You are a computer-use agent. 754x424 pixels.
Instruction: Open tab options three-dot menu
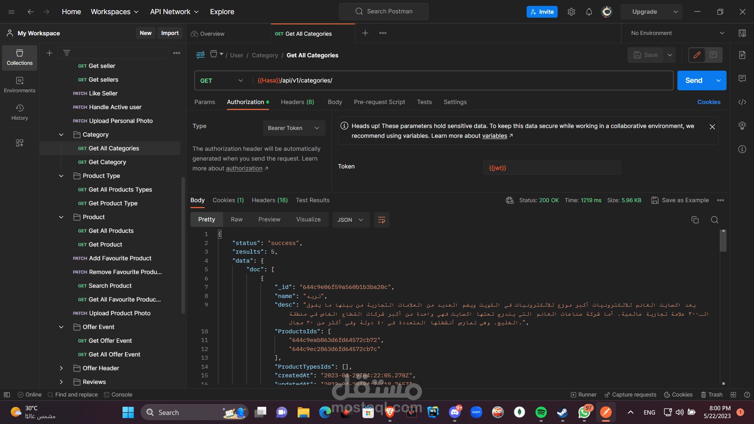[x=383, y=33]
